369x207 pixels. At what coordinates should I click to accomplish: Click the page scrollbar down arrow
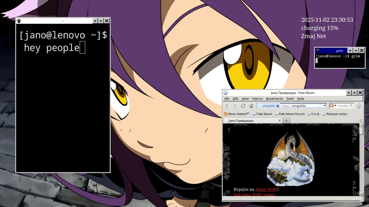pos(361,194)
